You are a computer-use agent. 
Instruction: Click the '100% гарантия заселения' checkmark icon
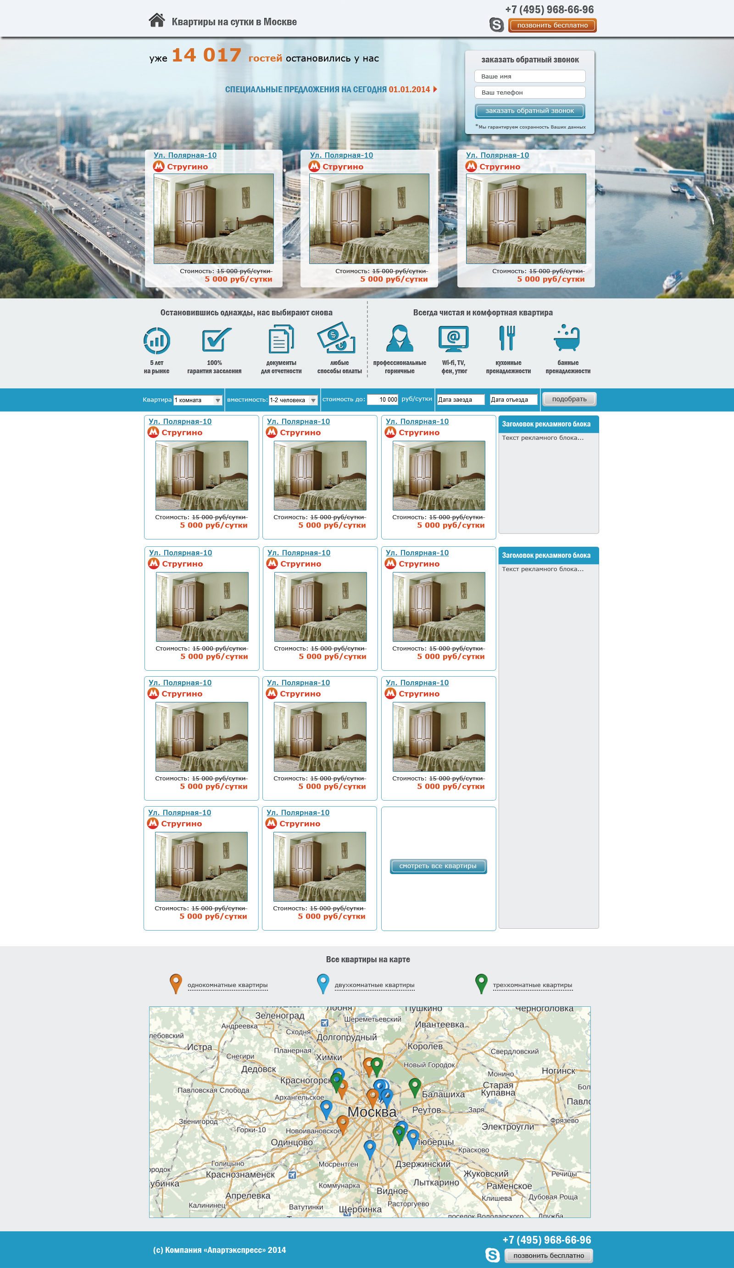(216, 340)
